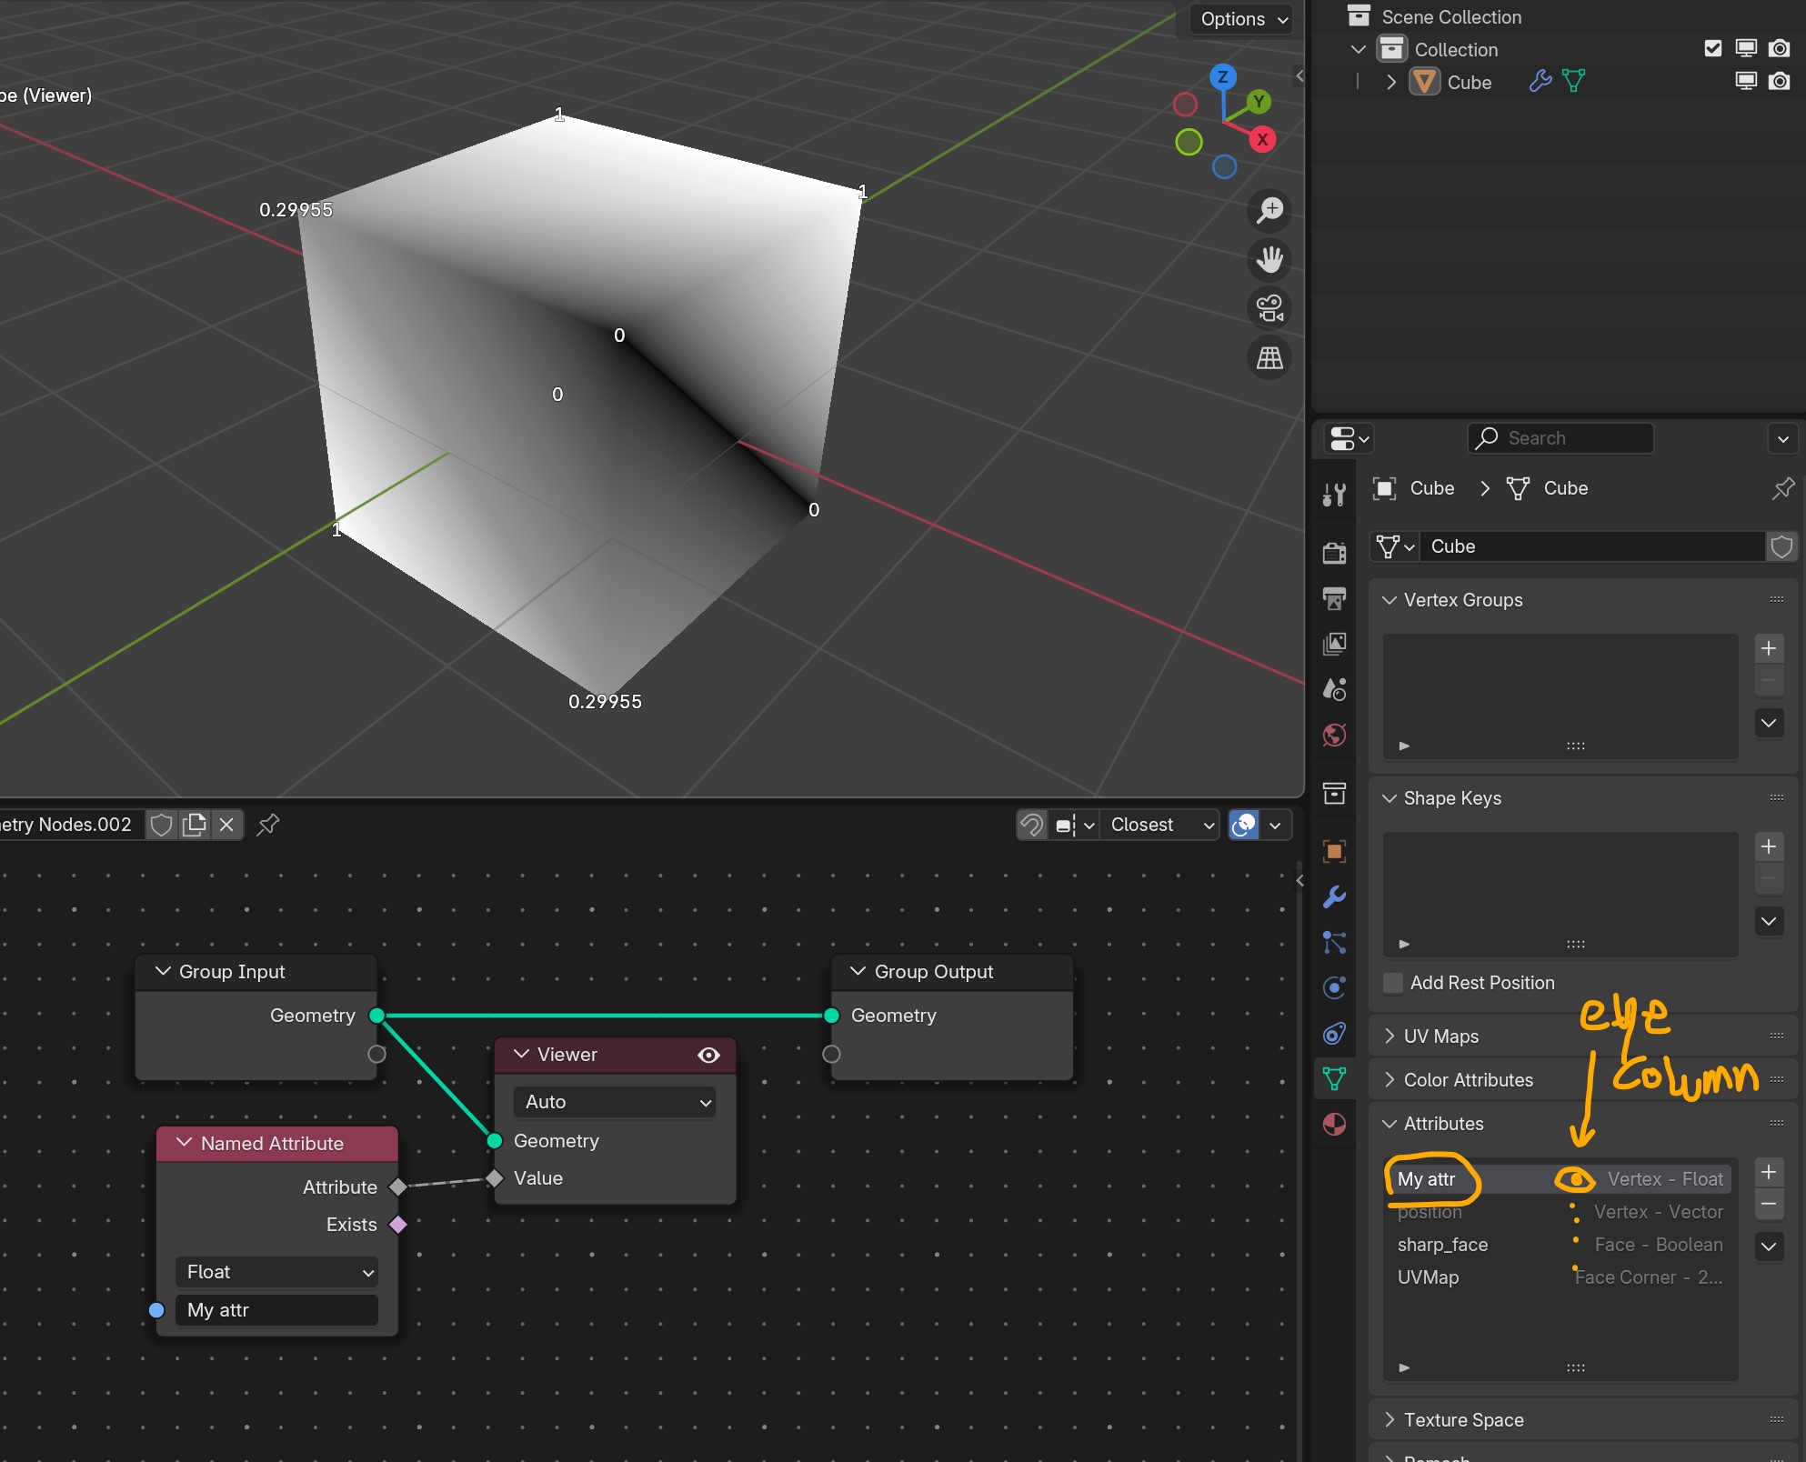Toggle the snap magnet icon in node editor
1806x1462 pixels.
(x=1031, y=825)
